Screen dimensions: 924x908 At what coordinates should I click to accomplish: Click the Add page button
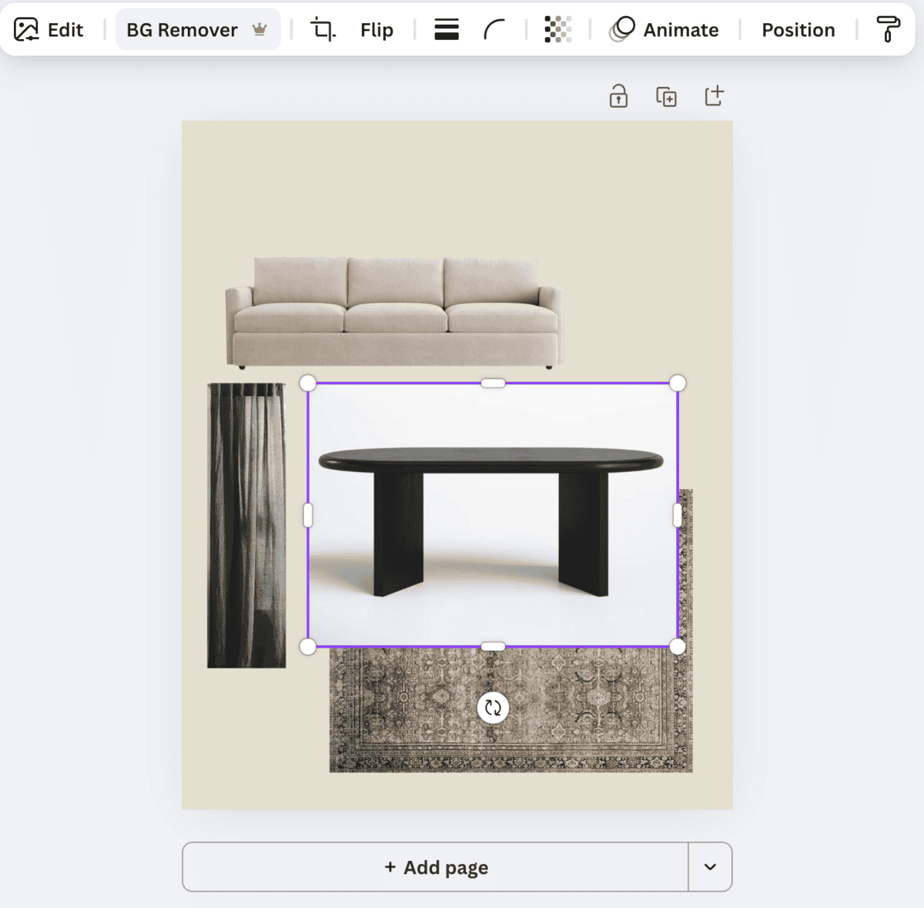click(x=436, y=867)
